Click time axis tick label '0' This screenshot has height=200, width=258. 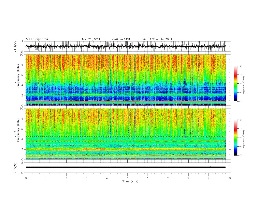[x=26, y=178]
